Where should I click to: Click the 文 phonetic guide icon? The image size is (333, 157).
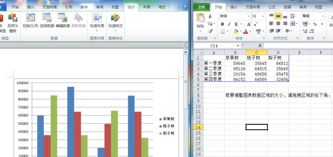coord(258,31)
